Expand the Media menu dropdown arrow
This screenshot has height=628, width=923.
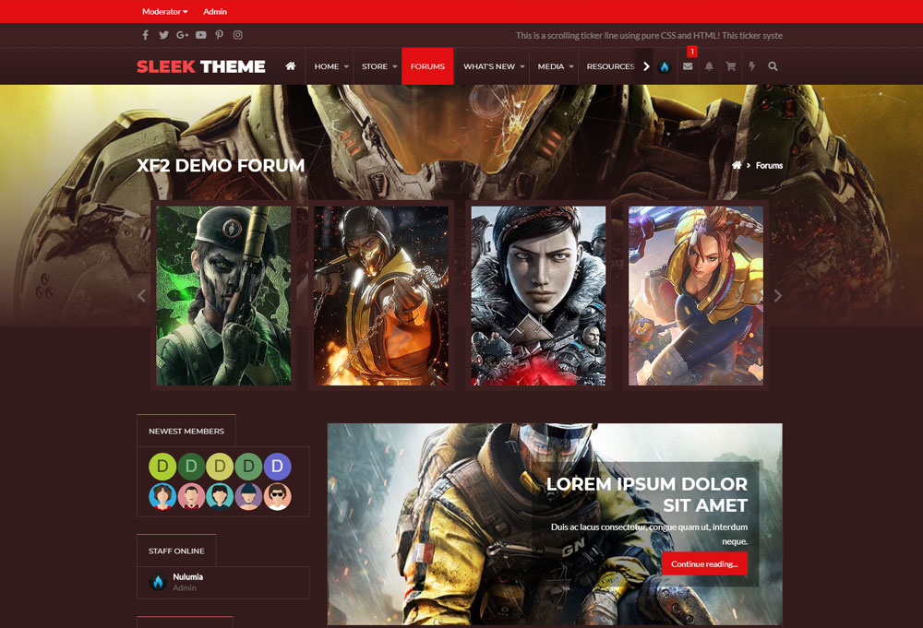coord(571,66)
